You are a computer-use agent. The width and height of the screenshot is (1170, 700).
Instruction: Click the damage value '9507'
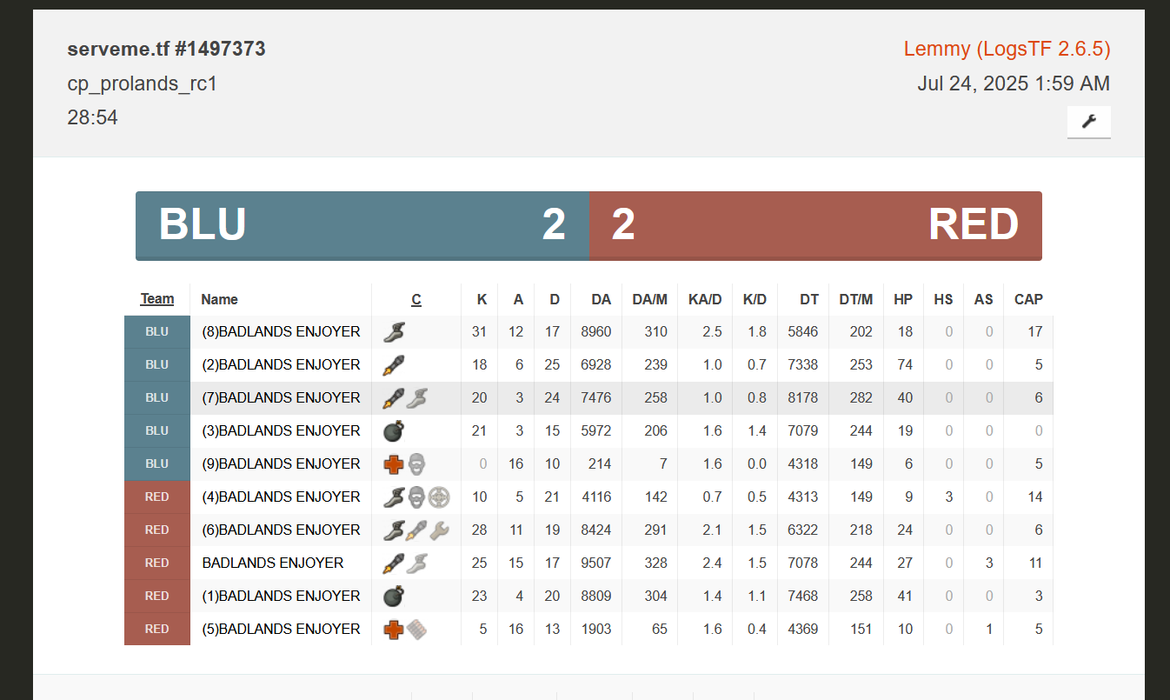pos(595,563)
